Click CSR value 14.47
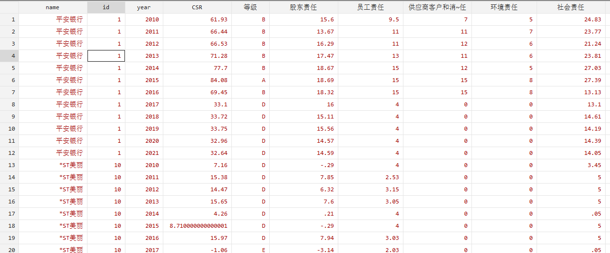 coord(219,189)
